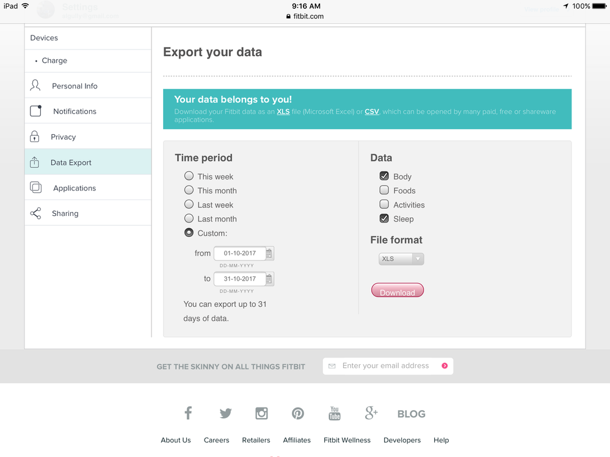
Task: Expand the XLS file format dropdown
Action: point(401,259)
